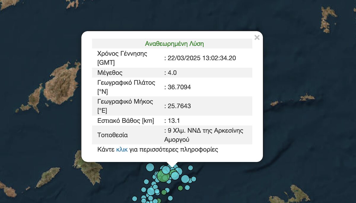Viewport: 356px width, 203px height.
Task: Click the blue marker right of the isolated green dot
Action: pos(187,187)
